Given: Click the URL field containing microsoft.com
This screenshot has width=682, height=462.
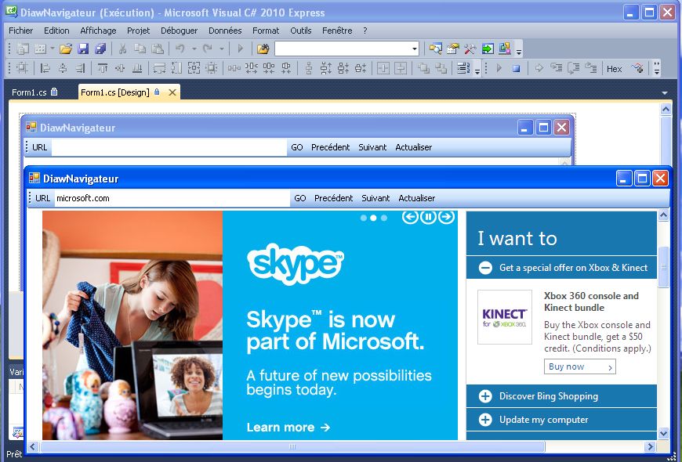Looking at the screenshot, I should (172, 198).
